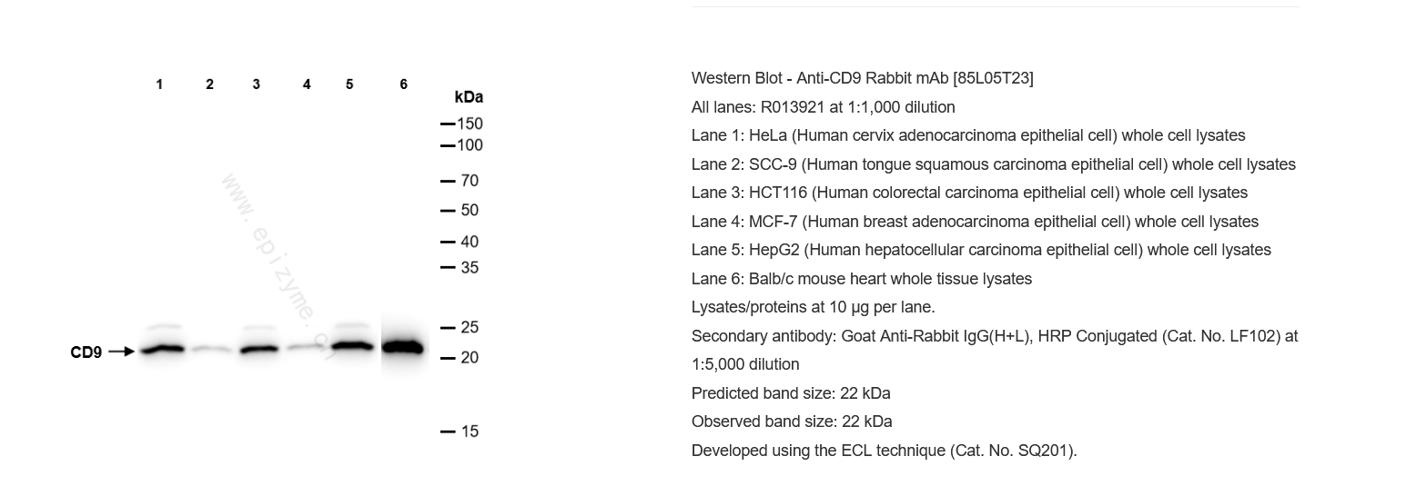Viewport: 1416px width, 486px height.
Task: Click the 70 kDa marker label
Action: click(x=469, y=181)
